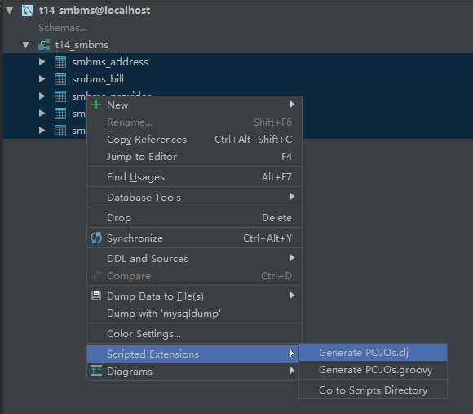Click the smbms_address table icon
This screenshot has height=414, width=473.
[x=60, y=62]
